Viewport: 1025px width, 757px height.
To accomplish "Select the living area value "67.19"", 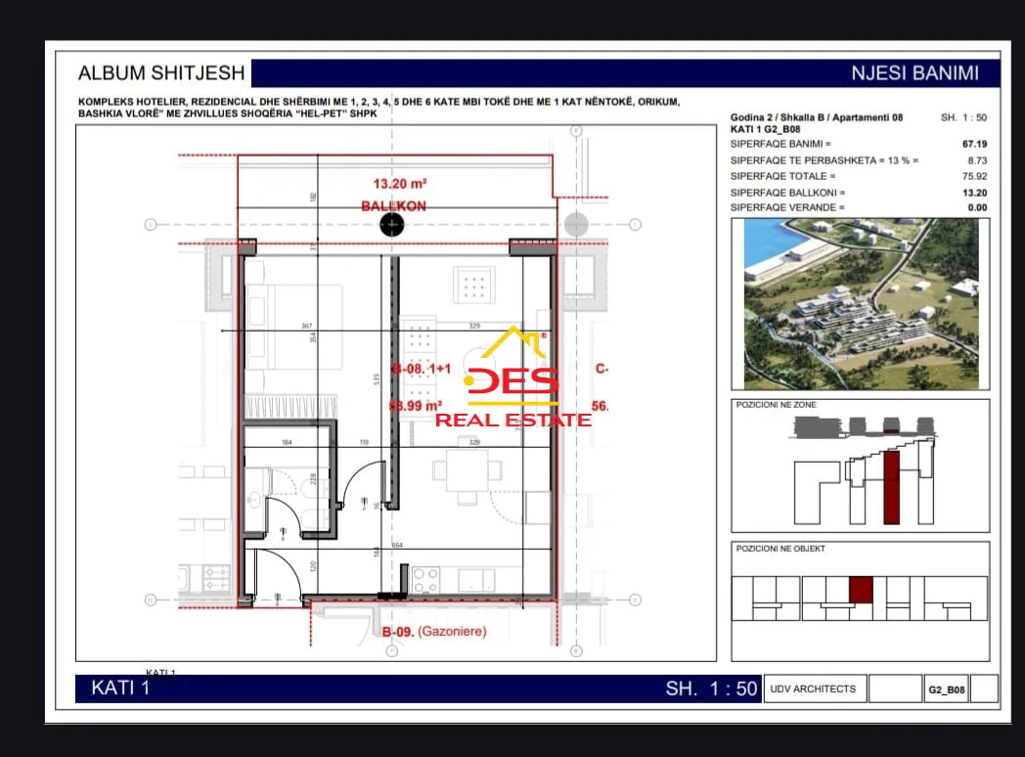I will coord(974,144).
